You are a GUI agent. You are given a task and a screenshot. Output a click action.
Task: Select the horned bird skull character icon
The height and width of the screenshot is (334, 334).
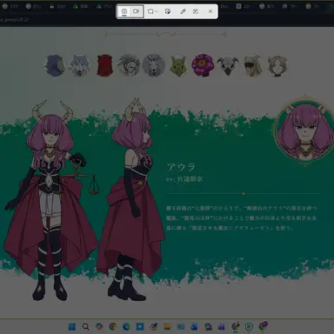coord(228,66)
